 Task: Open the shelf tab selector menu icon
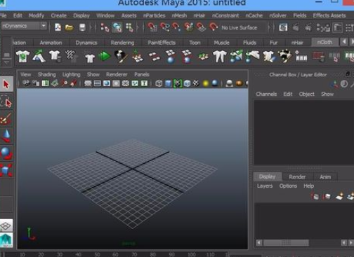(6, 55)
